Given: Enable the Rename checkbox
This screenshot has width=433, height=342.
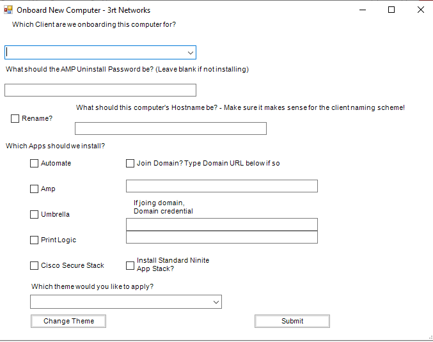Looking at the screenshot, I should pyautogui.click(x=15, y=119).
